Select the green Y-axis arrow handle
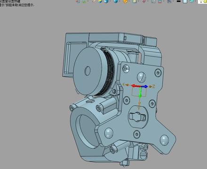 (x=141, y=92)
